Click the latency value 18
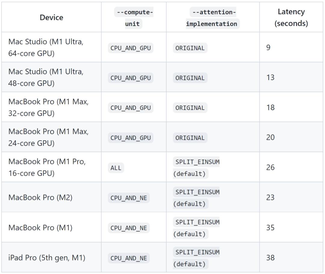Screen dimensions: 325x274 pos(270,107)
